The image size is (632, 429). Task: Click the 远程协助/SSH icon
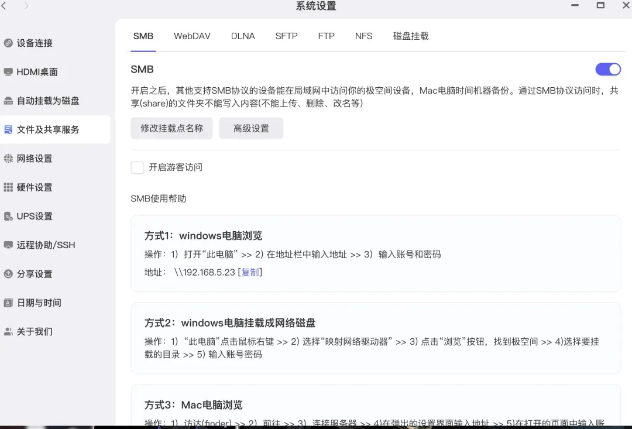(8, 245)
